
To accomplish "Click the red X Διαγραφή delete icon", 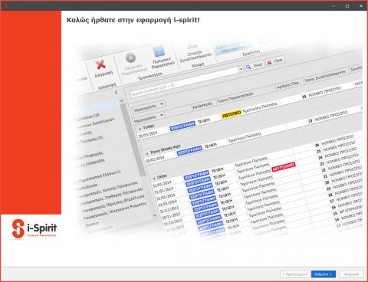I will click(x=100, y=64).
